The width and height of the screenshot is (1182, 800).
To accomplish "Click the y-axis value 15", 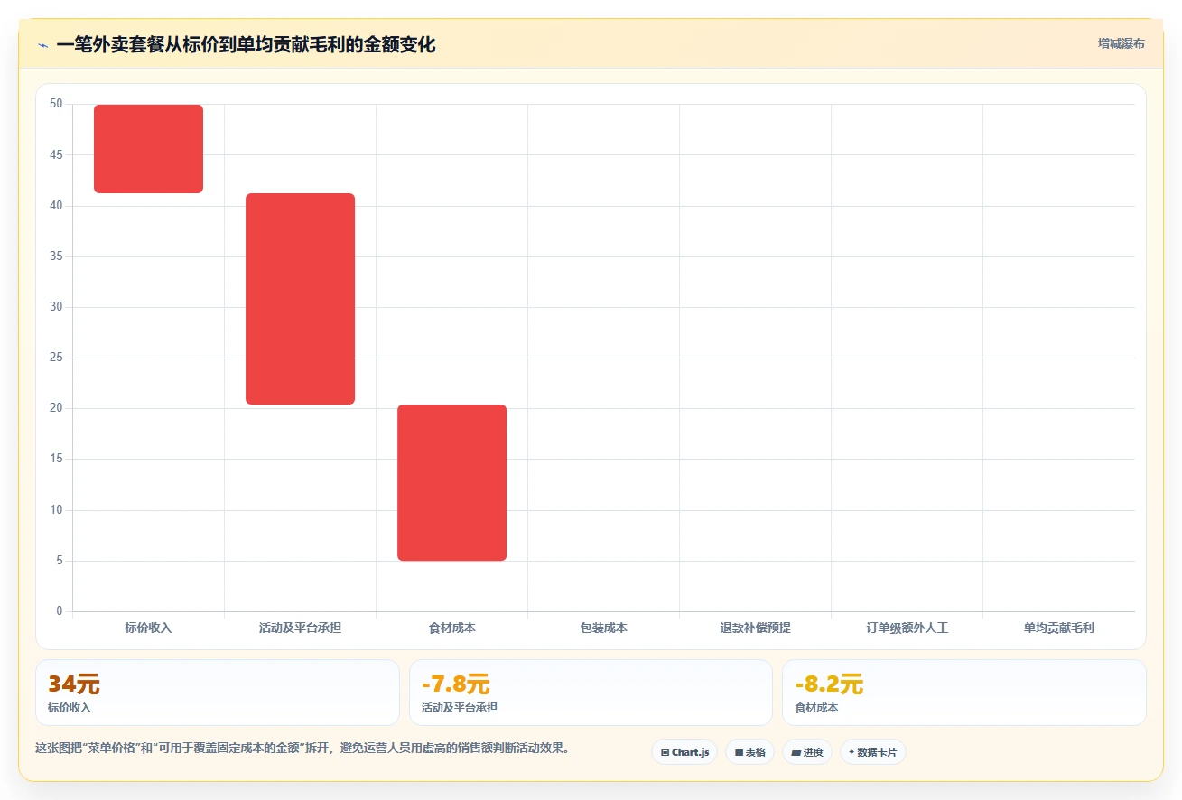I will point(56,459).
